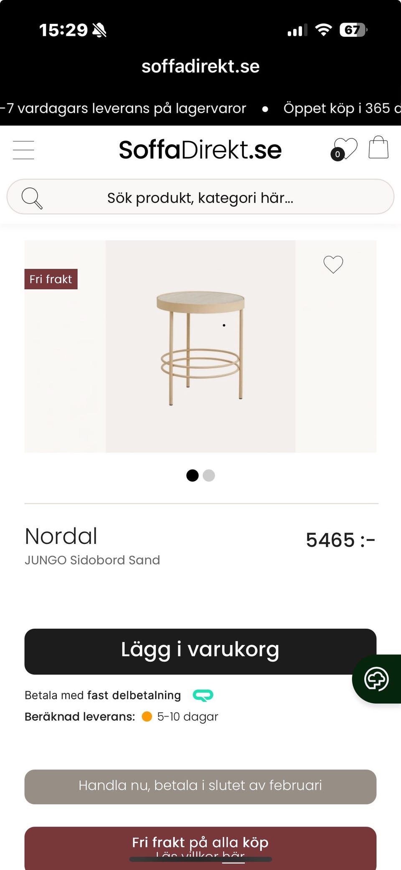This screenshot has height=870, width=401.
Task: Tap the Fri frakt badge
Action: point(51,279)
